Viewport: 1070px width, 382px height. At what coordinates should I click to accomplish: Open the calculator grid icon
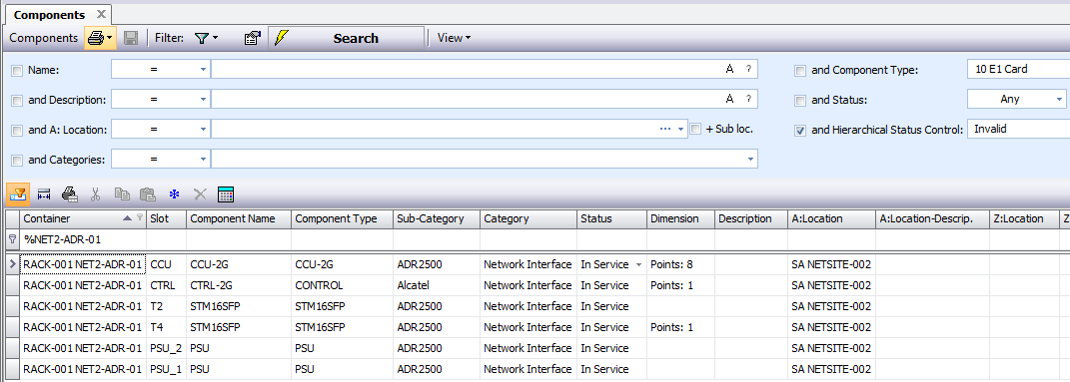point(226,194)
